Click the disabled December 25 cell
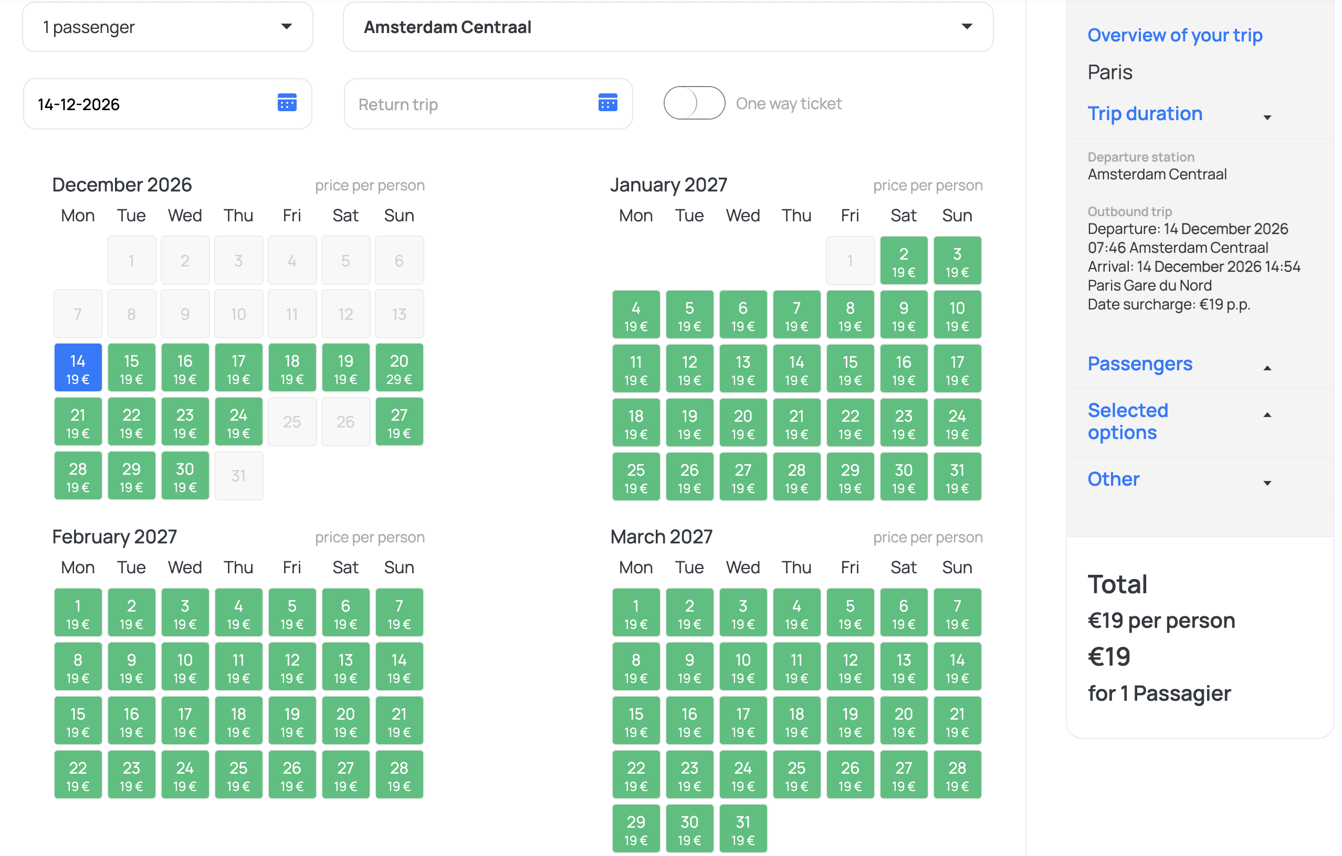This screenshot has width=1342, height=856. [x=292, y=422]
